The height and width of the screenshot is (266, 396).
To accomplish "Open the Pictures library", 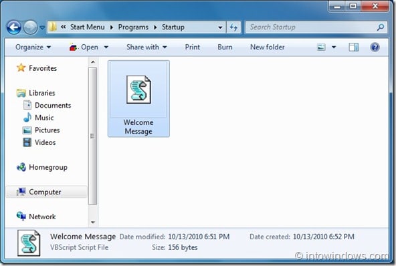I will coord(47,130).
